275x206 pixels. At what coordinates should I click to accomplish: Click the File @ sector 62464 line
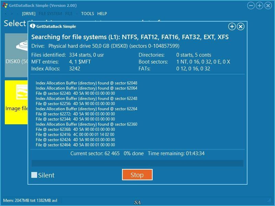click(75, 145)
